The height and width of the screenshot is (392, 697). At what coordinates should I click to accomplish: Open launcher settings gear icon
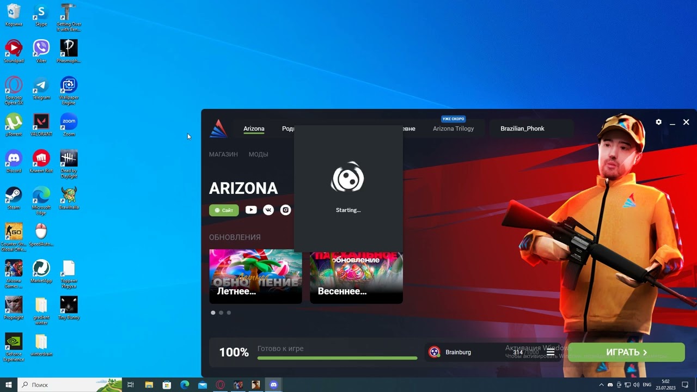coord(658,122)
